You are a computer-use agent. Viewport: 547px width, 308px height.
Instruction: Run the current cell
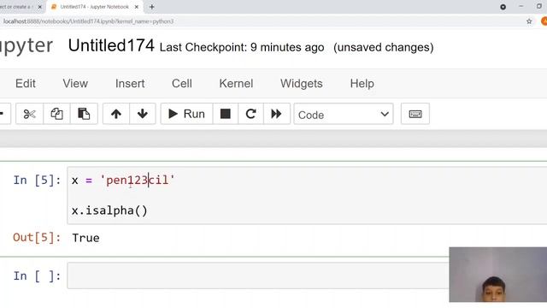coord(186,114)
